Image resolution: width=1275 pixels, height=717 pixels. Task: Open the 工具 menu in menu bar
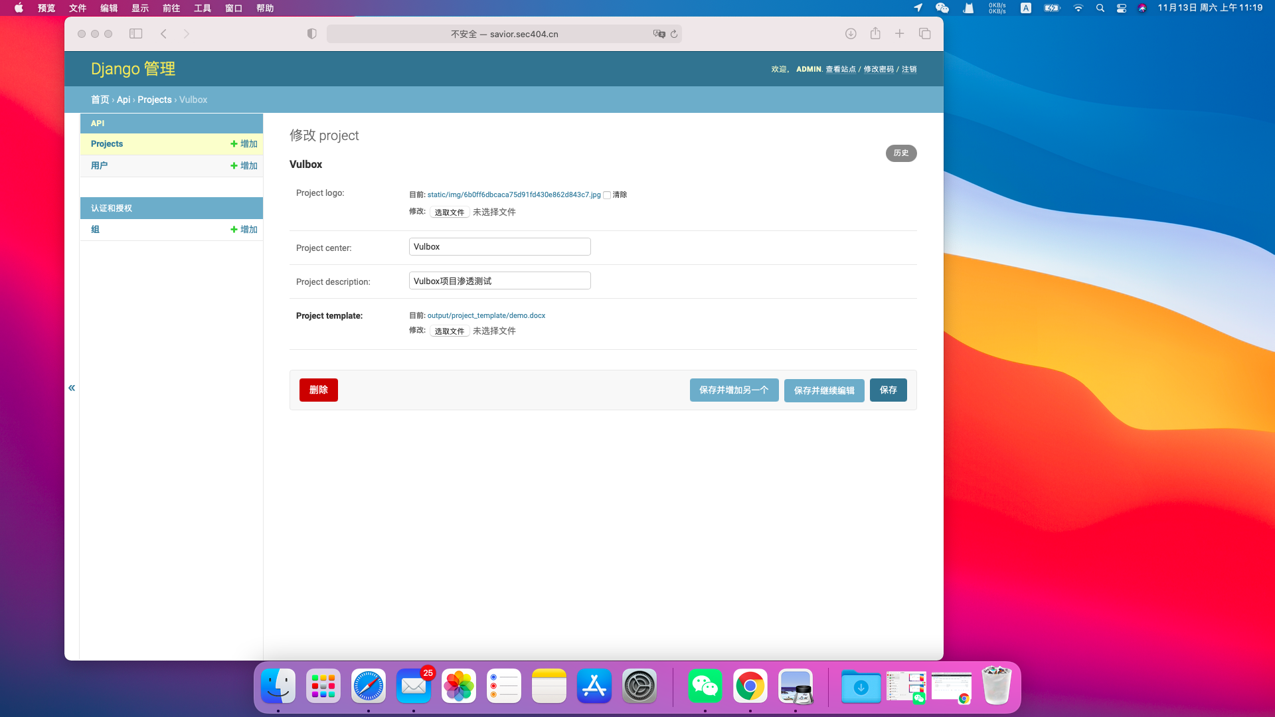[203, 8]
